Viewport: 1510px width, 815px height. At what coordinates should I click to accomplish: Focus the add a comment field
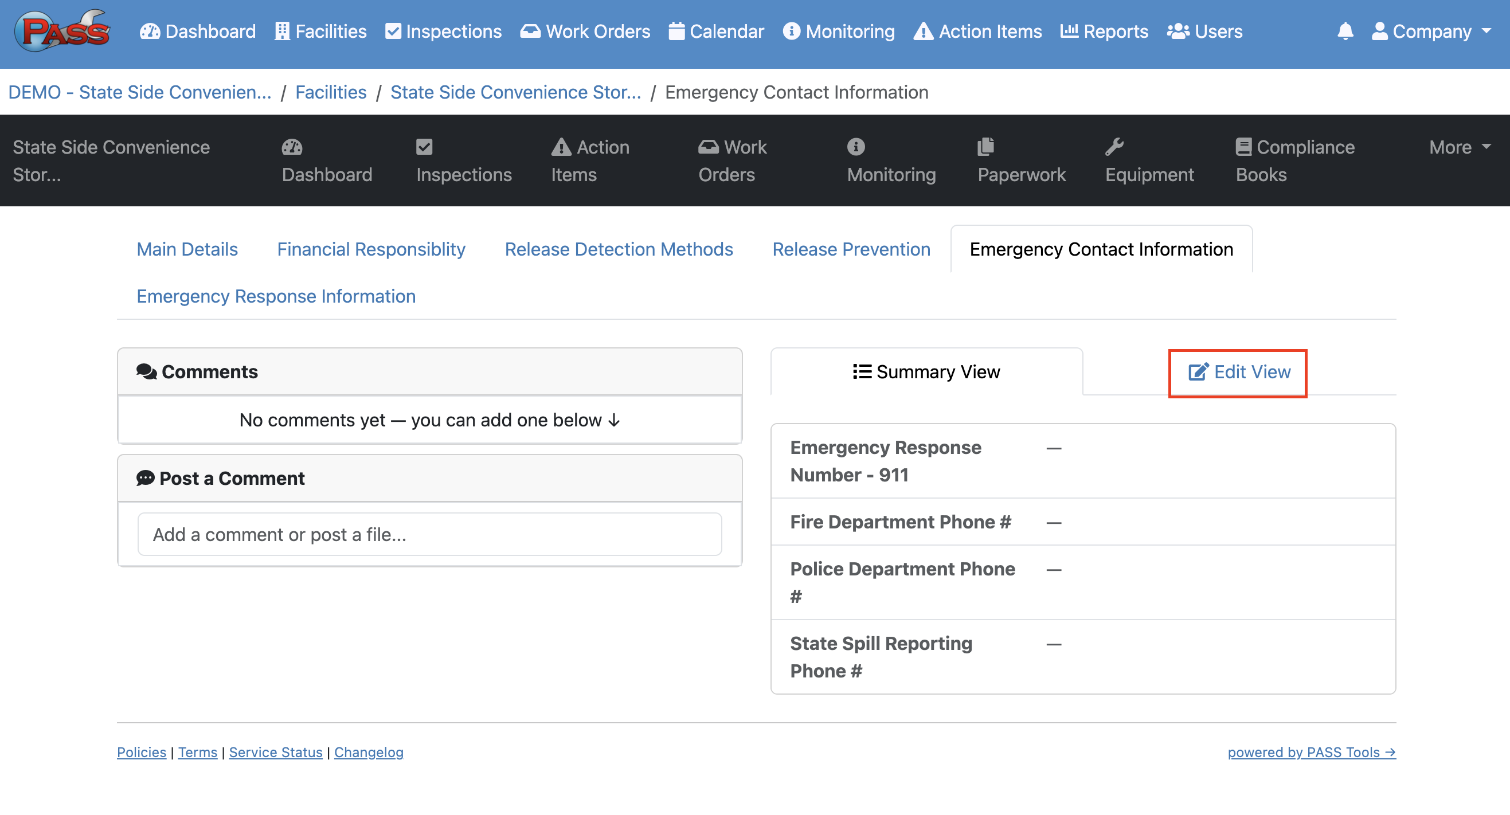pyautogui.click(x=430, y=534)
